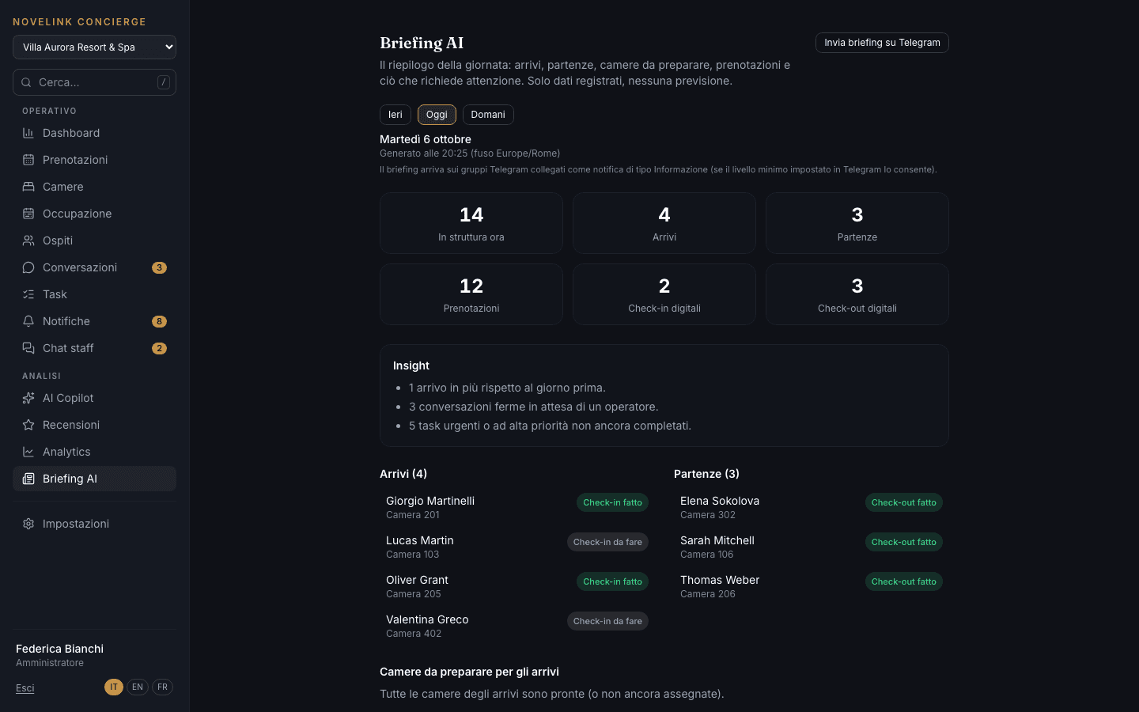The image size is (1139, 712).
Task: Switch language to IT
Action: click(114, 687)
